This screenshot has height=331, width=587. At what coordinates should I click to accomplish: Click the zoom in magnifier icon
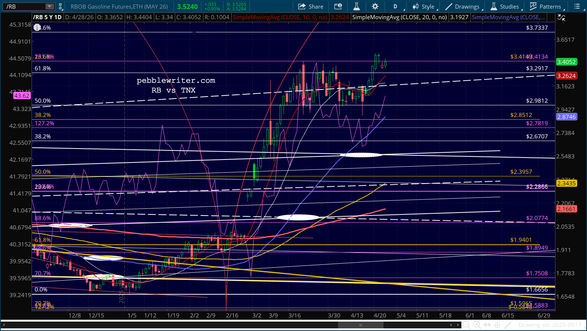tap(477, 325)
